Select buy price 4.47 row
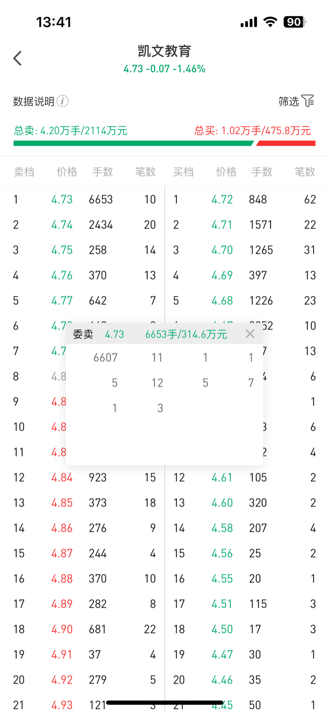Viewport: 329px width, 712px height. pos(247,655)
